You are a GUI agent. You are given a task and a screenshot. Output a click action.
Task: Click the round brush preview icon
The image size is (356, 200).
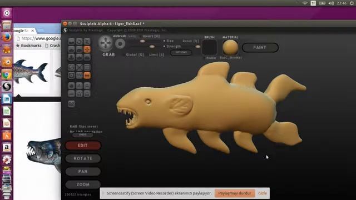120,44
